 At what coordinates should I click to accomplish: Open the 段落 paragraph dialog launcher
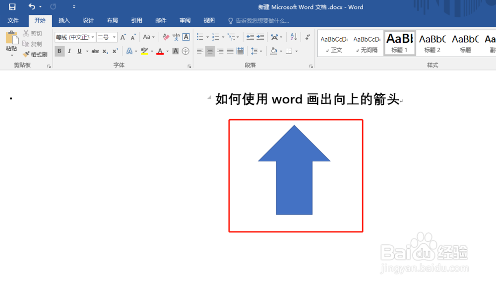click(x=311, y=66)
